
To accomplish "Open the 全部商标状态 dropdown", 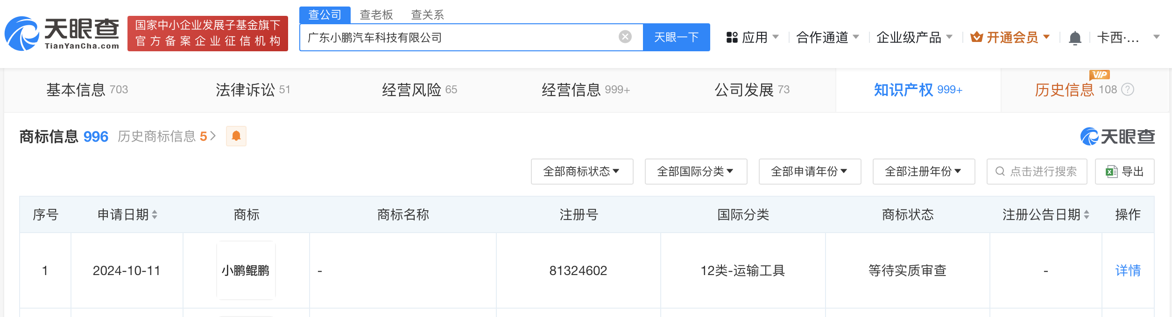I will pyautogui.click(x=582, y=172).
